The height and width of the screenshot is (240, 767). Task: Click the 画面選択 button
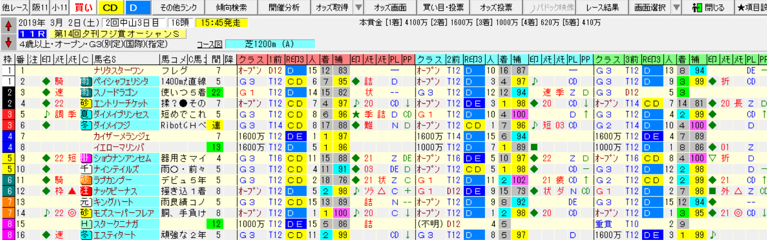(x=650, y=8)
